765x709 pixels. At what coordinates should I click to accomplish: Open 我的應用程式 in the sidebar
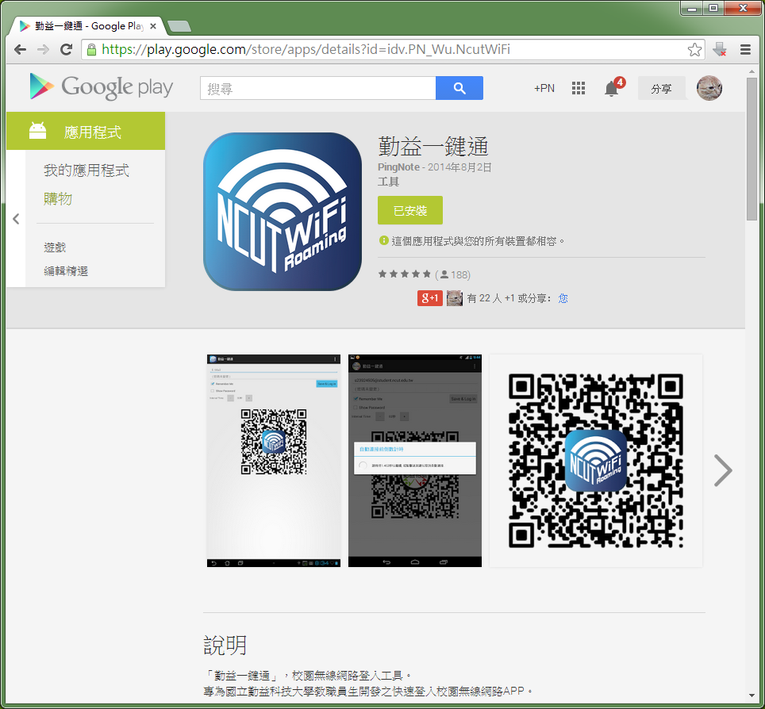click(86, 171)
